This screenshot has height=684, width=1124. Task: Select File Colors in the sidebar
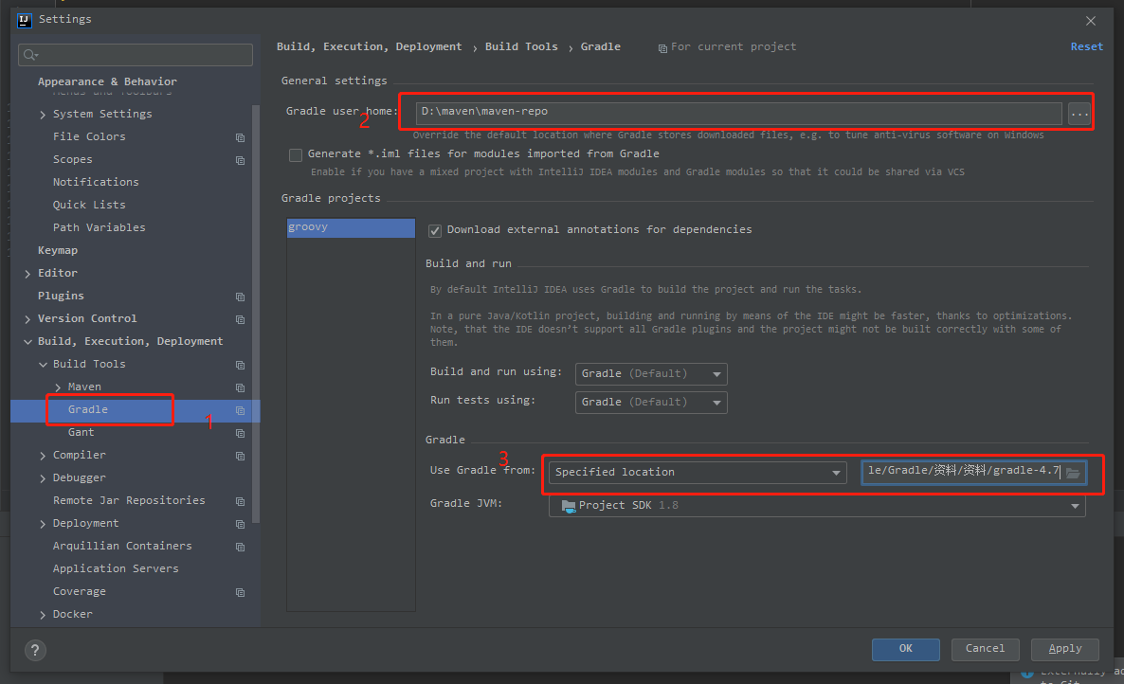click(89, 136)
